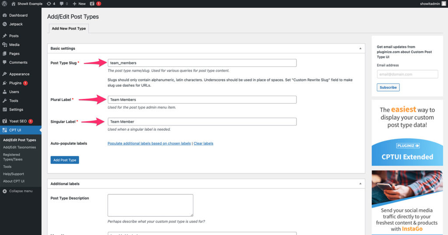Click the Clear labels link
The image size is (448, 235).
[x=203, y=143]
